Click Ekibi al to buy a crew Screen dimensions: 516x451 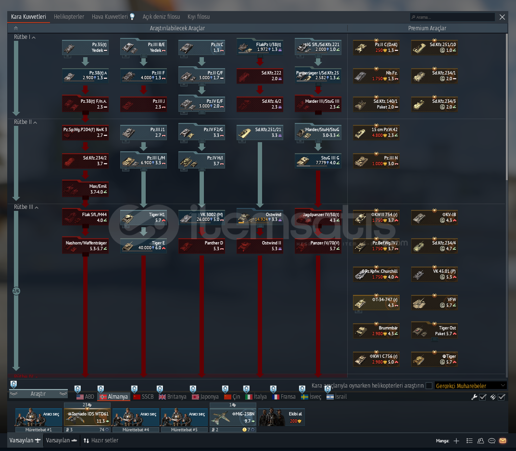(x=282, y=417)
